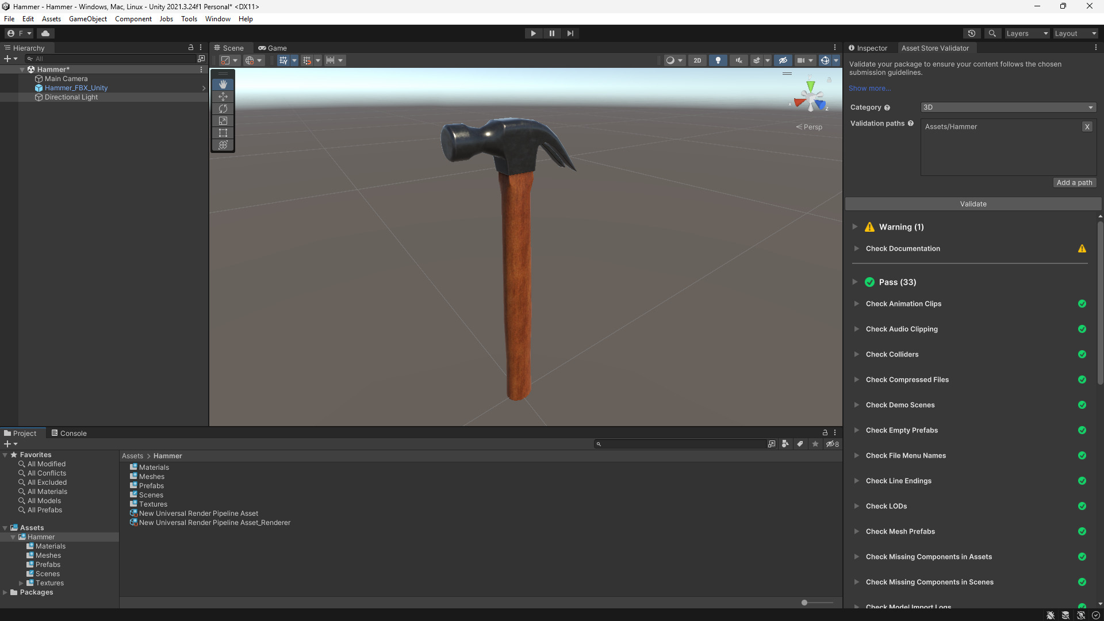
Task: Expand the Check Colliders item
Action: [857, 354]
